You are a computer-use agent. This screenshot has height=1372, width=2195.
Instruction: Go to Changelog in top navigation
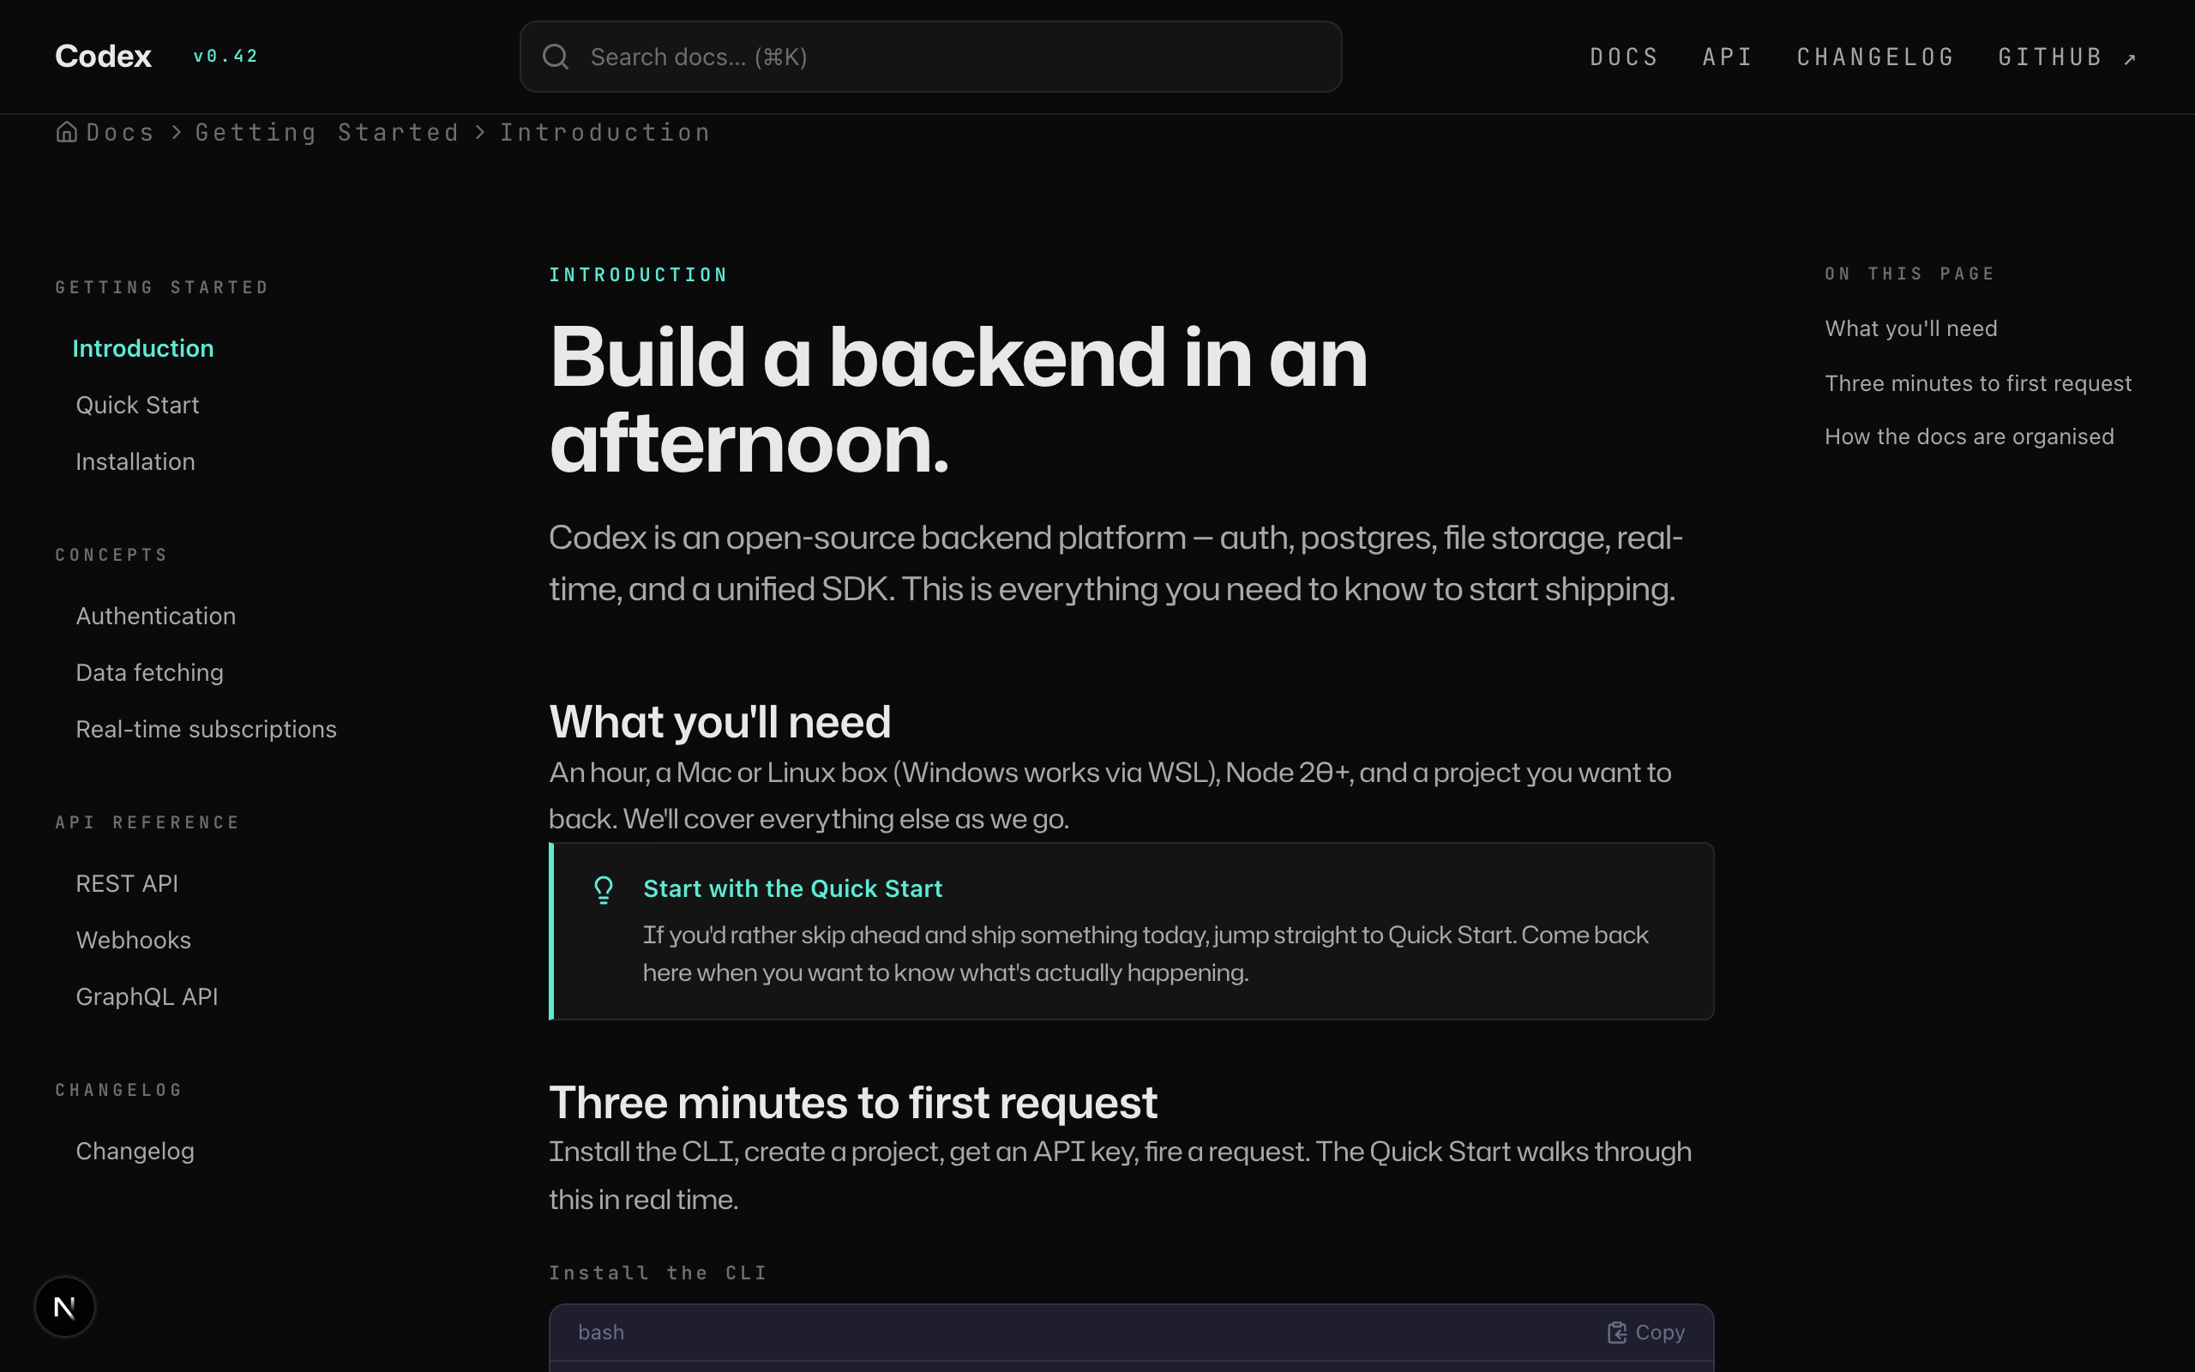coord(1875,57)
